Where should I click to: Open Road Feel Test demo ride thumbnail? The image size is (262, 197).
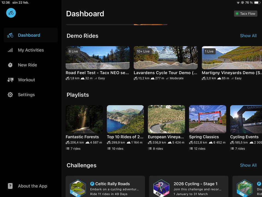pyautogui.click(x=97, y=58)
